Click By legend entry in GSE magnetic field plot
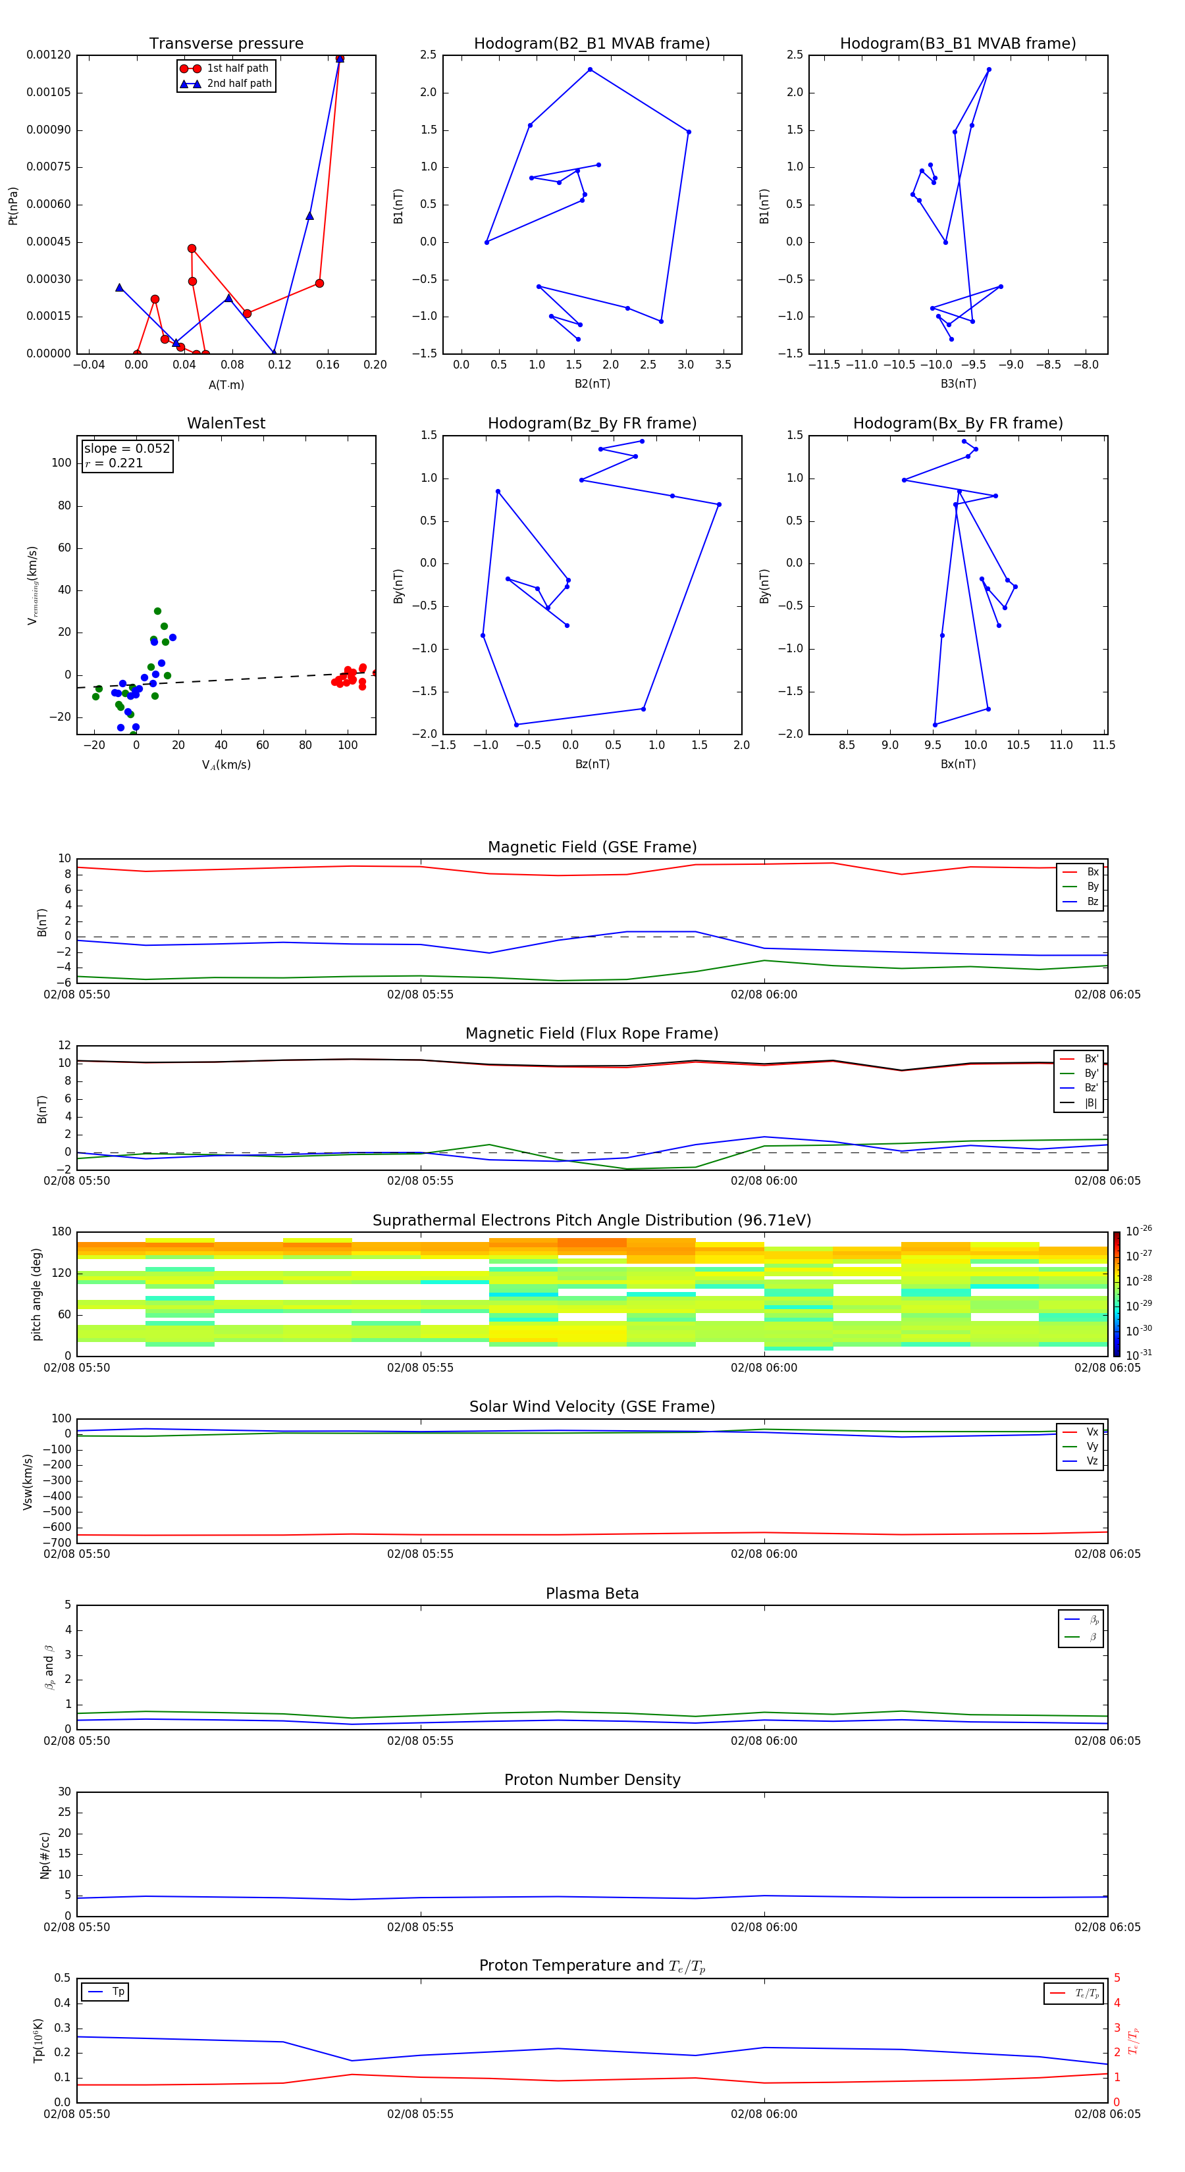Screen dimensions: 1185x2172 (x=1080, y=887)
